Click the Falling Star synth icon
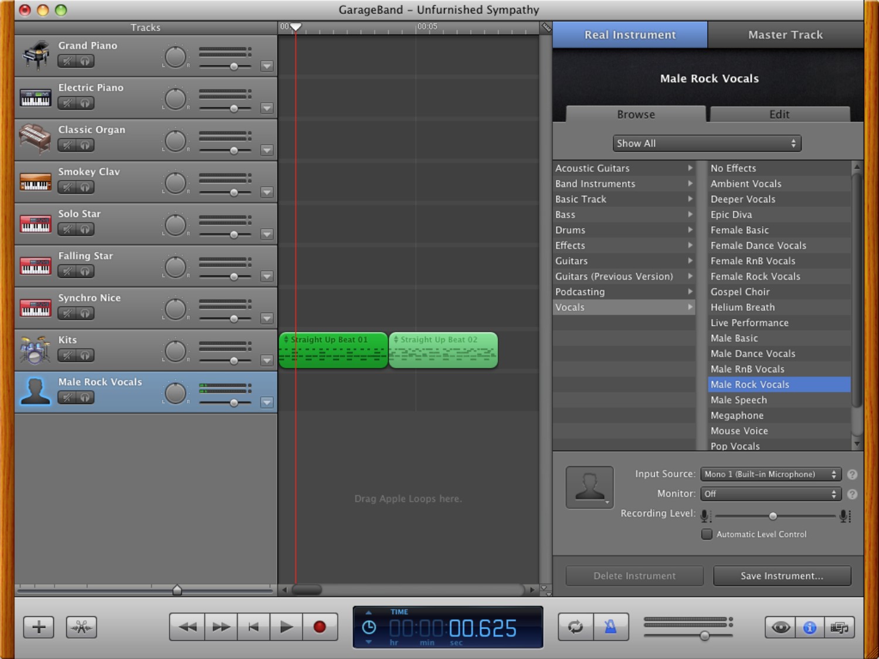This screenshot has width=879, height=659. pos(36,266)
